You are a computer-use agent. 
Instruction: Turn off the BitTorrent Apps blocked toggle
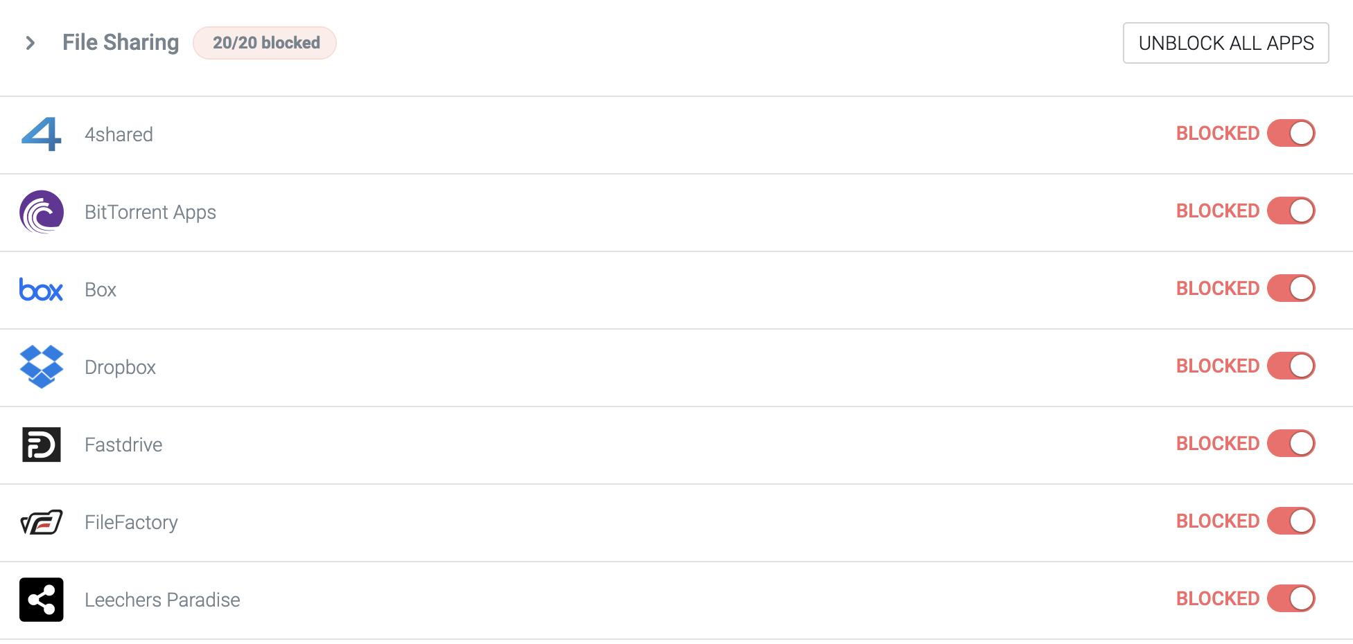[x=1291, y=211]
